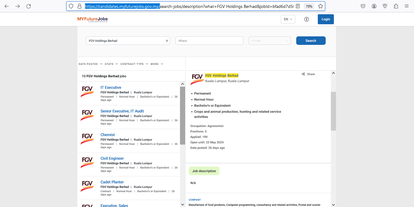Open the Cadet Planter job listing

(112, 182)
